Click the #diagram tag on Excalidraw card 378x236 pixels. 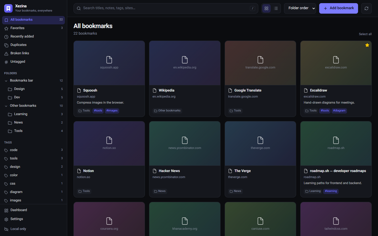pos(339,111)
